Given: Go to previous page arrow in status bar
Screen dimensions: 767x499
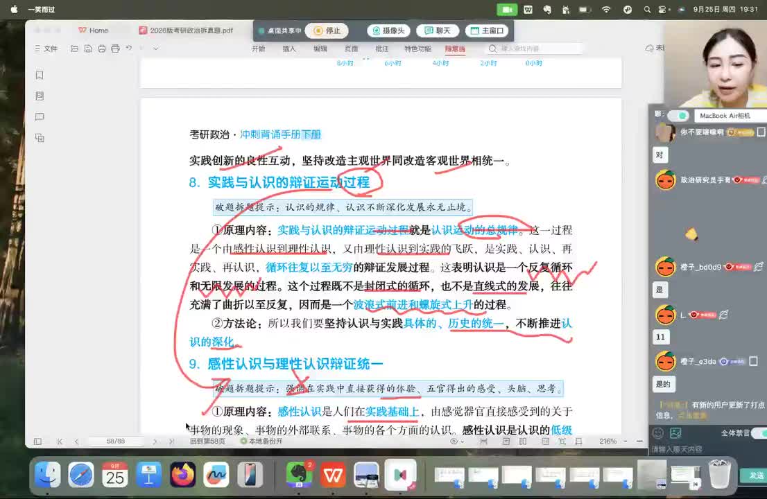Looking at the screenshot, I should click(x=76, y=441).
